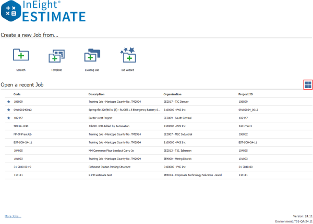Image resolution: width=313 pixels, height=224 pixels.
Task: Click Project ID 2411 Test1
Action: pyautogui.click(x=246, y=126)
